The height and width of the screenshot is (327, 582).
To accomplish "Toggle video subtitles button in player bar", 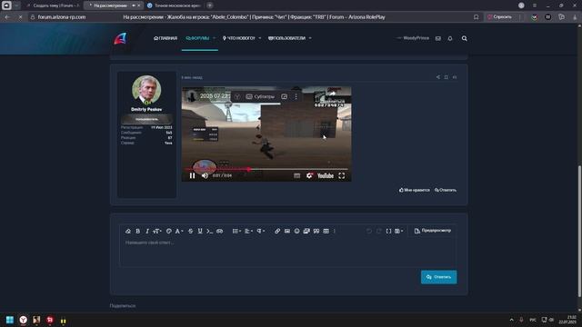I will click(297, 175).
